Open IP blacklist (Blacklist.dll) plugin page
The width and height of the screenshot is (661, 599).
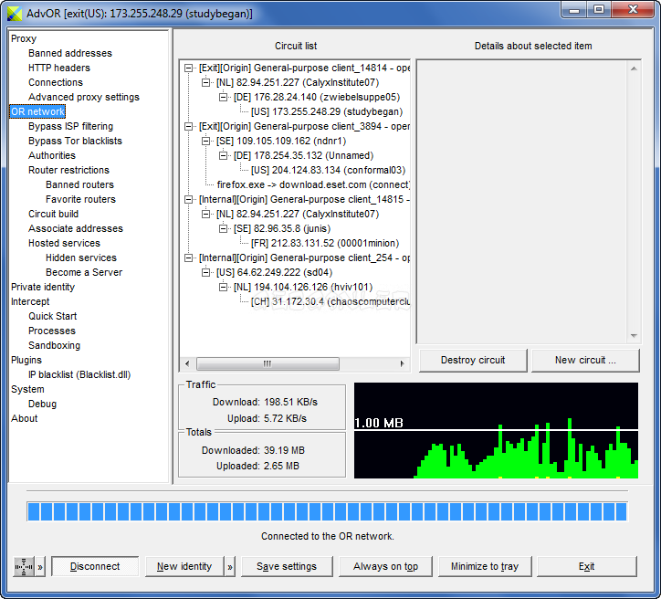click(79, 374)
